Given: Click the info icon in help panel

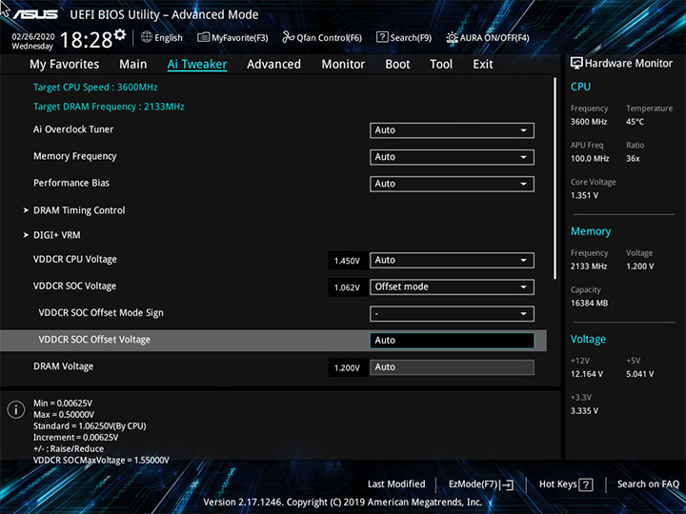Looking at the screenshot, I should [x=16, y=409].
